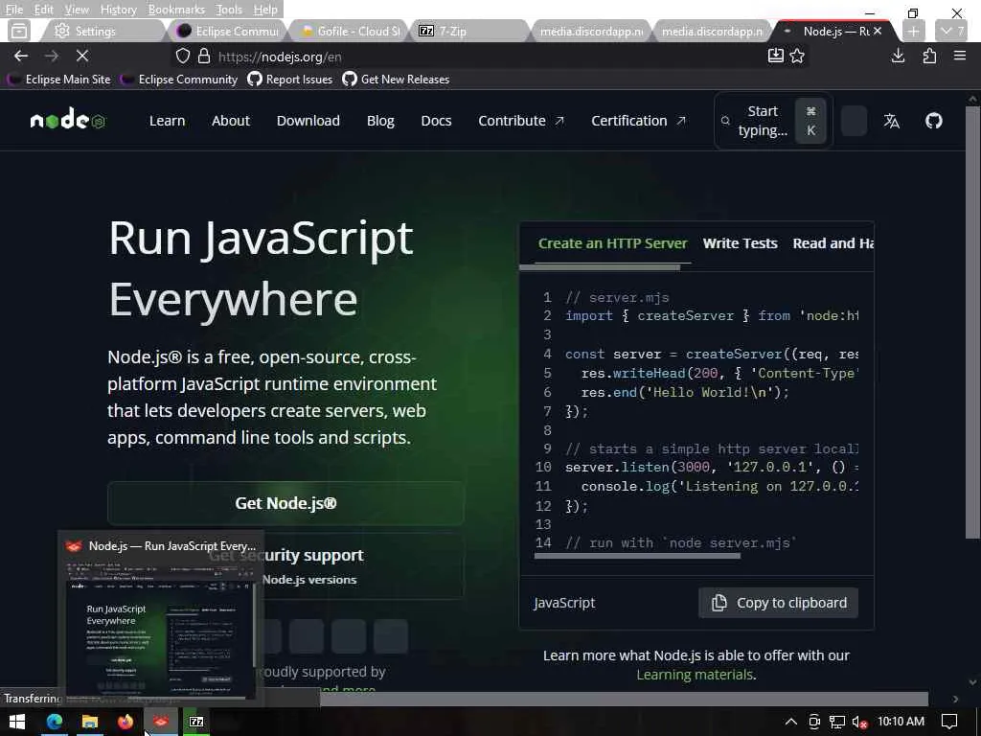Image resolution: width=981 pixels, height=736 pixels.
Task: Select Create an HTTP Server code tab
Action: [x=612, y=243]
